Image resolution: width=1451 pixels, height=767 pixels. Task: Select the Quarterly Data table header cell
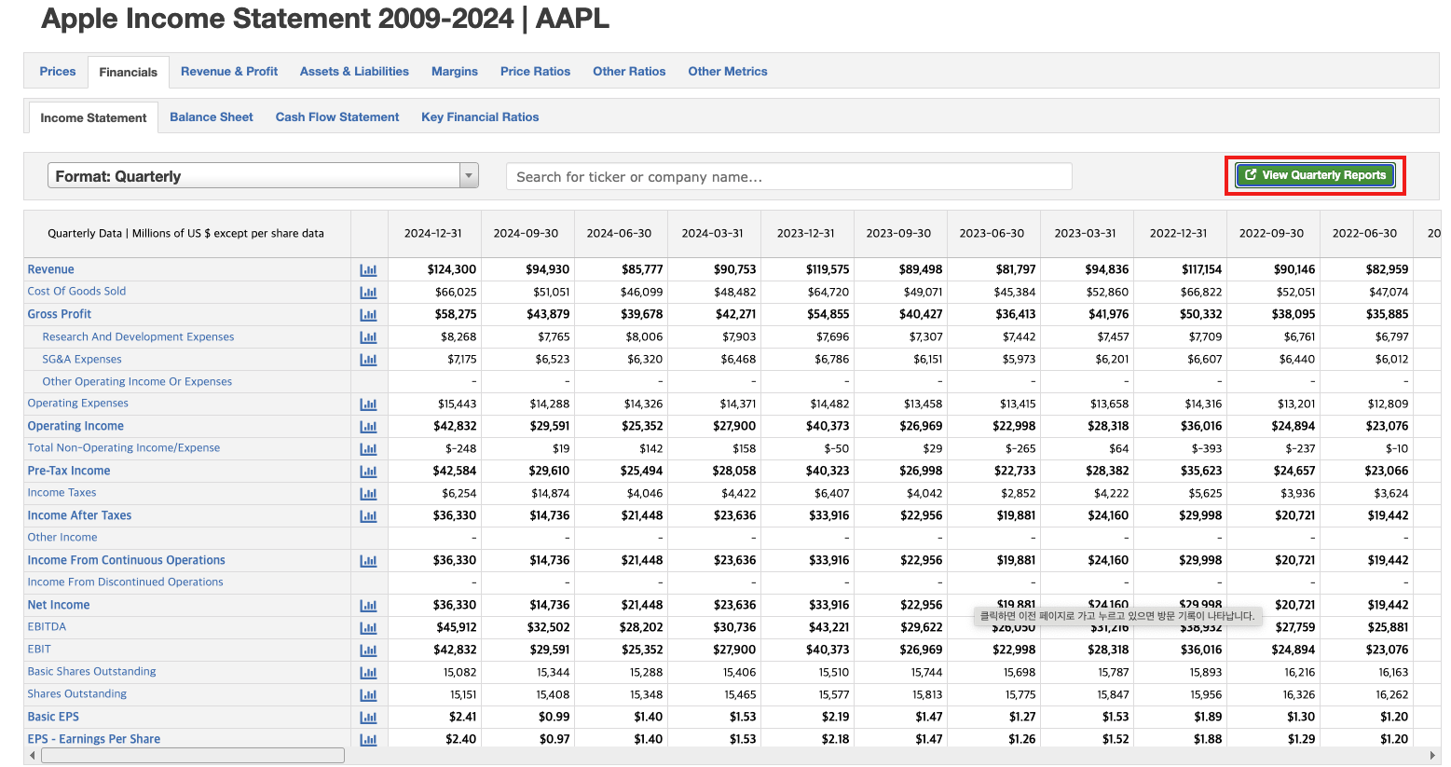pos(186,233)
